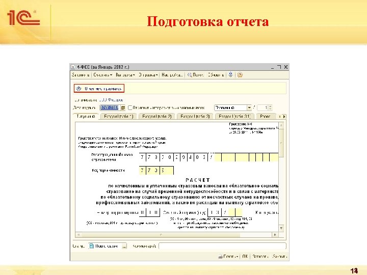Minimize the 4-ФСС report window
This screenshot has height=275, width=367.
click(272, 67)
